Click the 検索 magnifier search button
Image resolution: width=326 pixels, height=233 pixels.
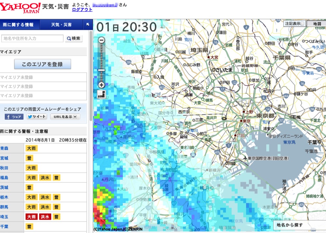pos(74,38)
